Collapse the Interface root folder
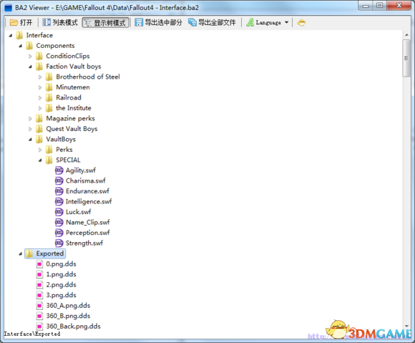The image size is (415, 343). (x=11, y=35)
